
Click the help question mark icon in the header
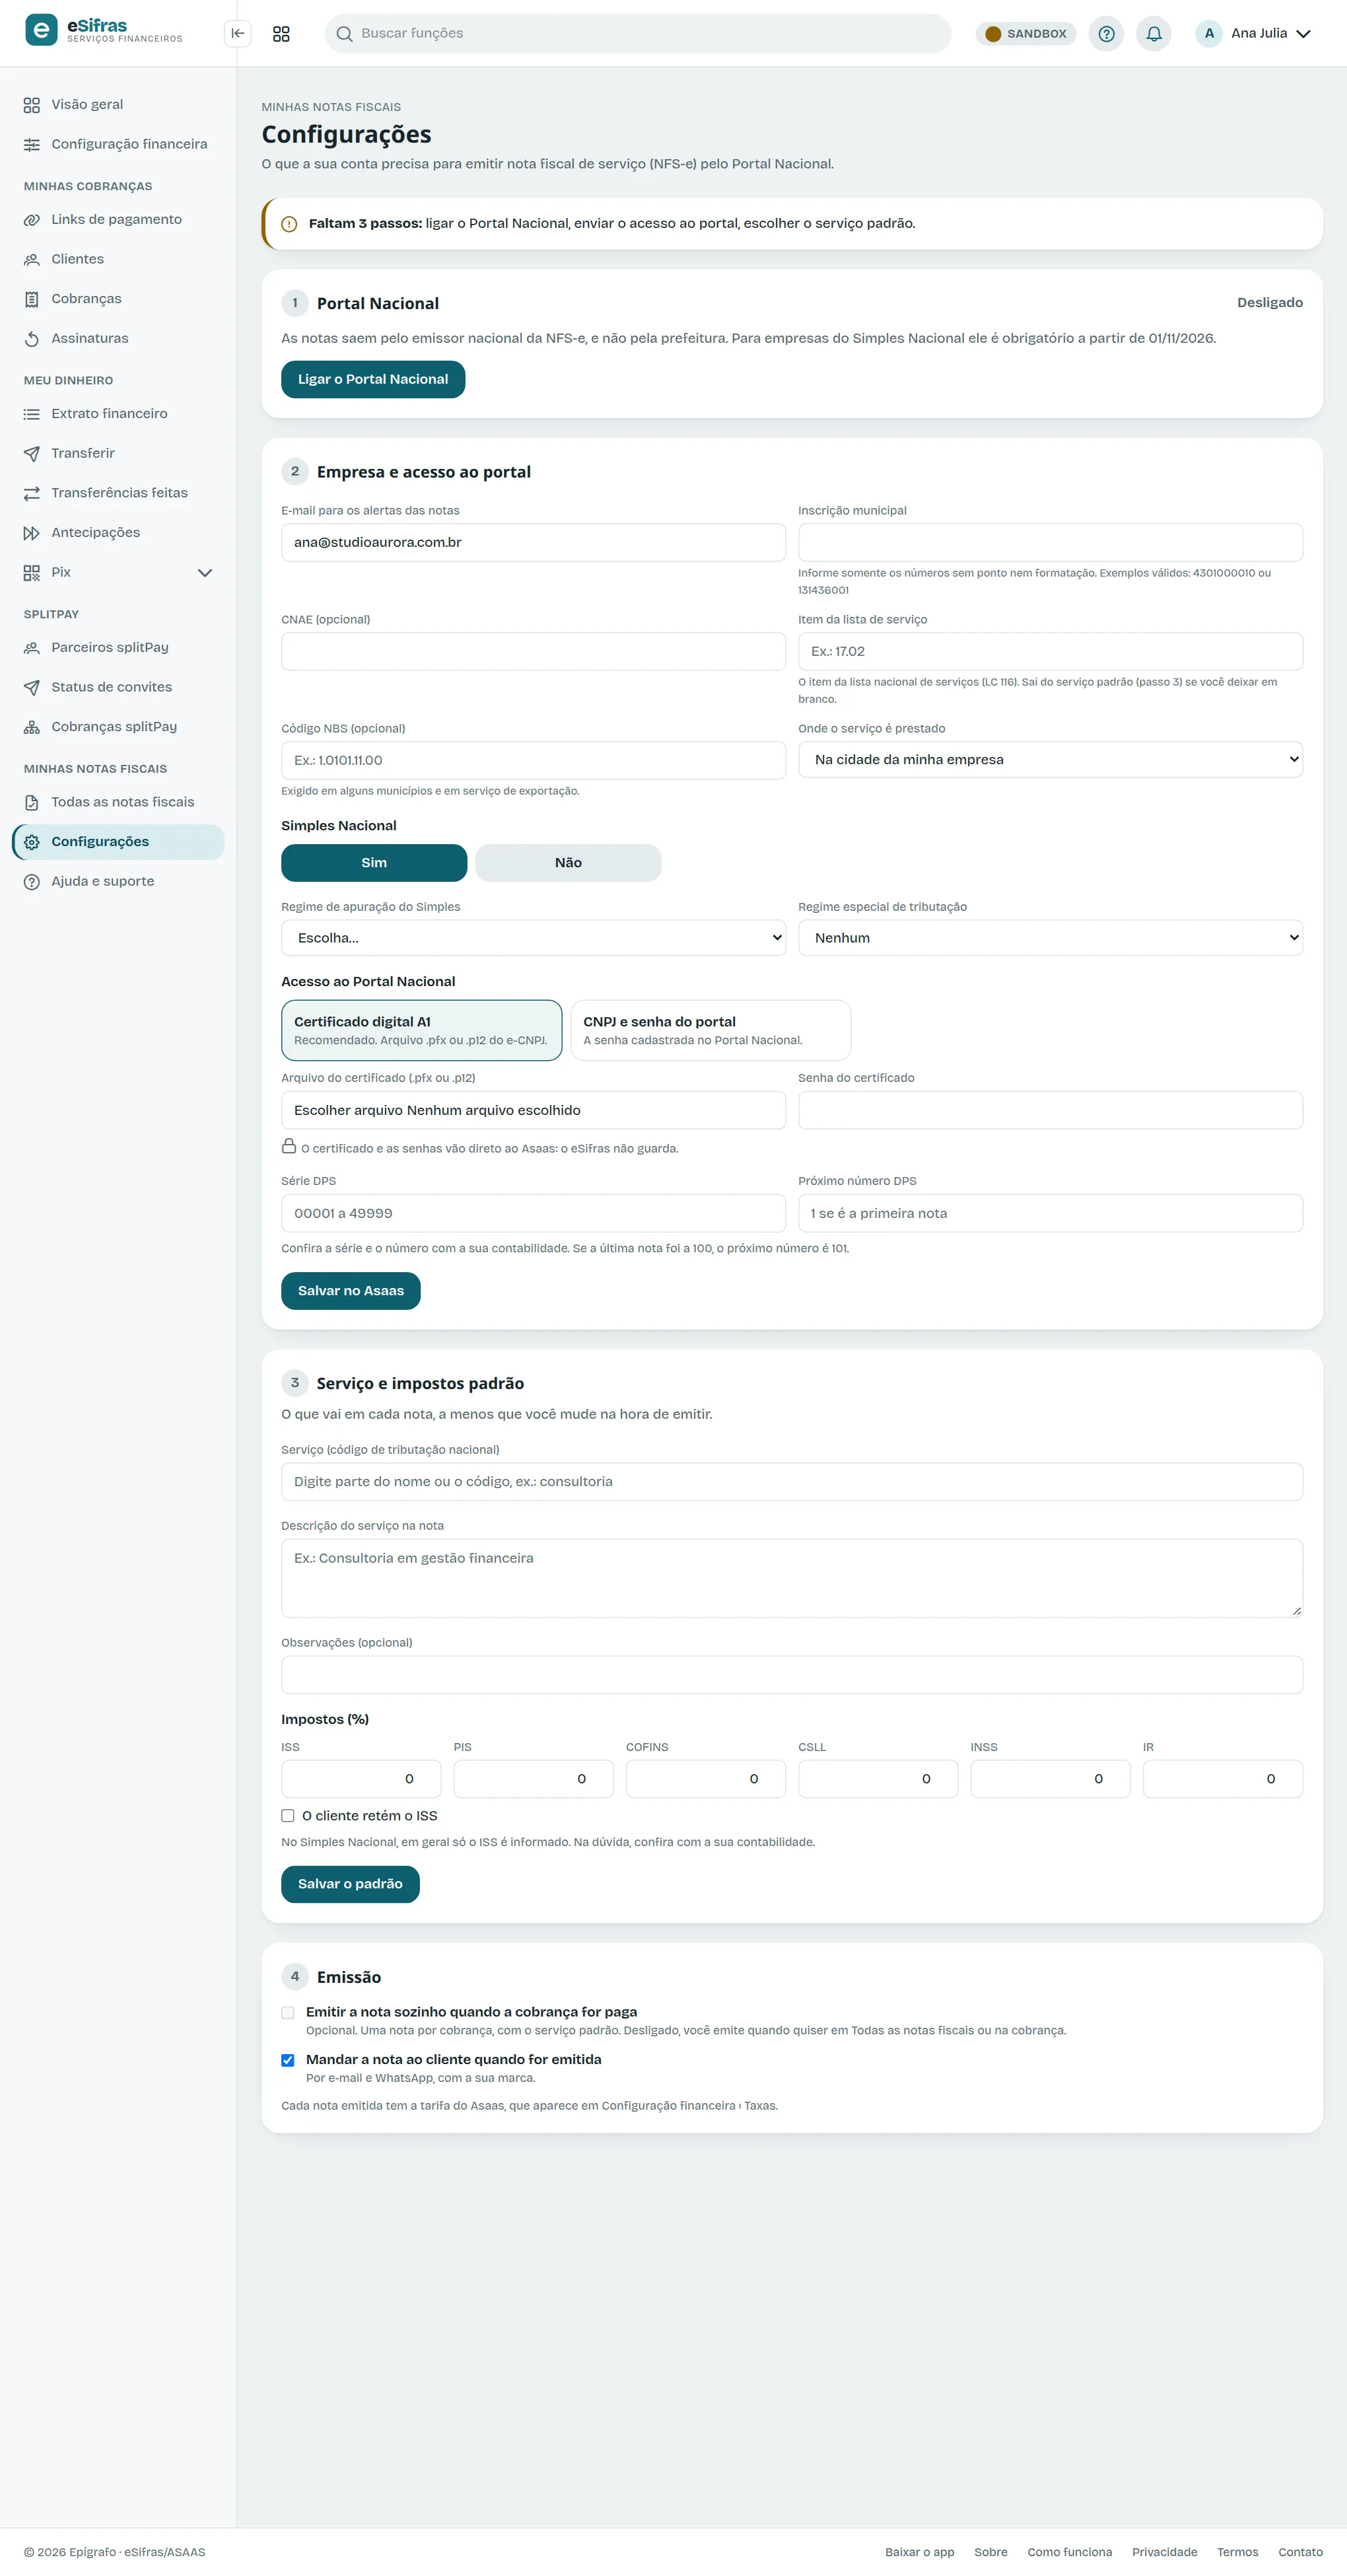(1106, 33)
